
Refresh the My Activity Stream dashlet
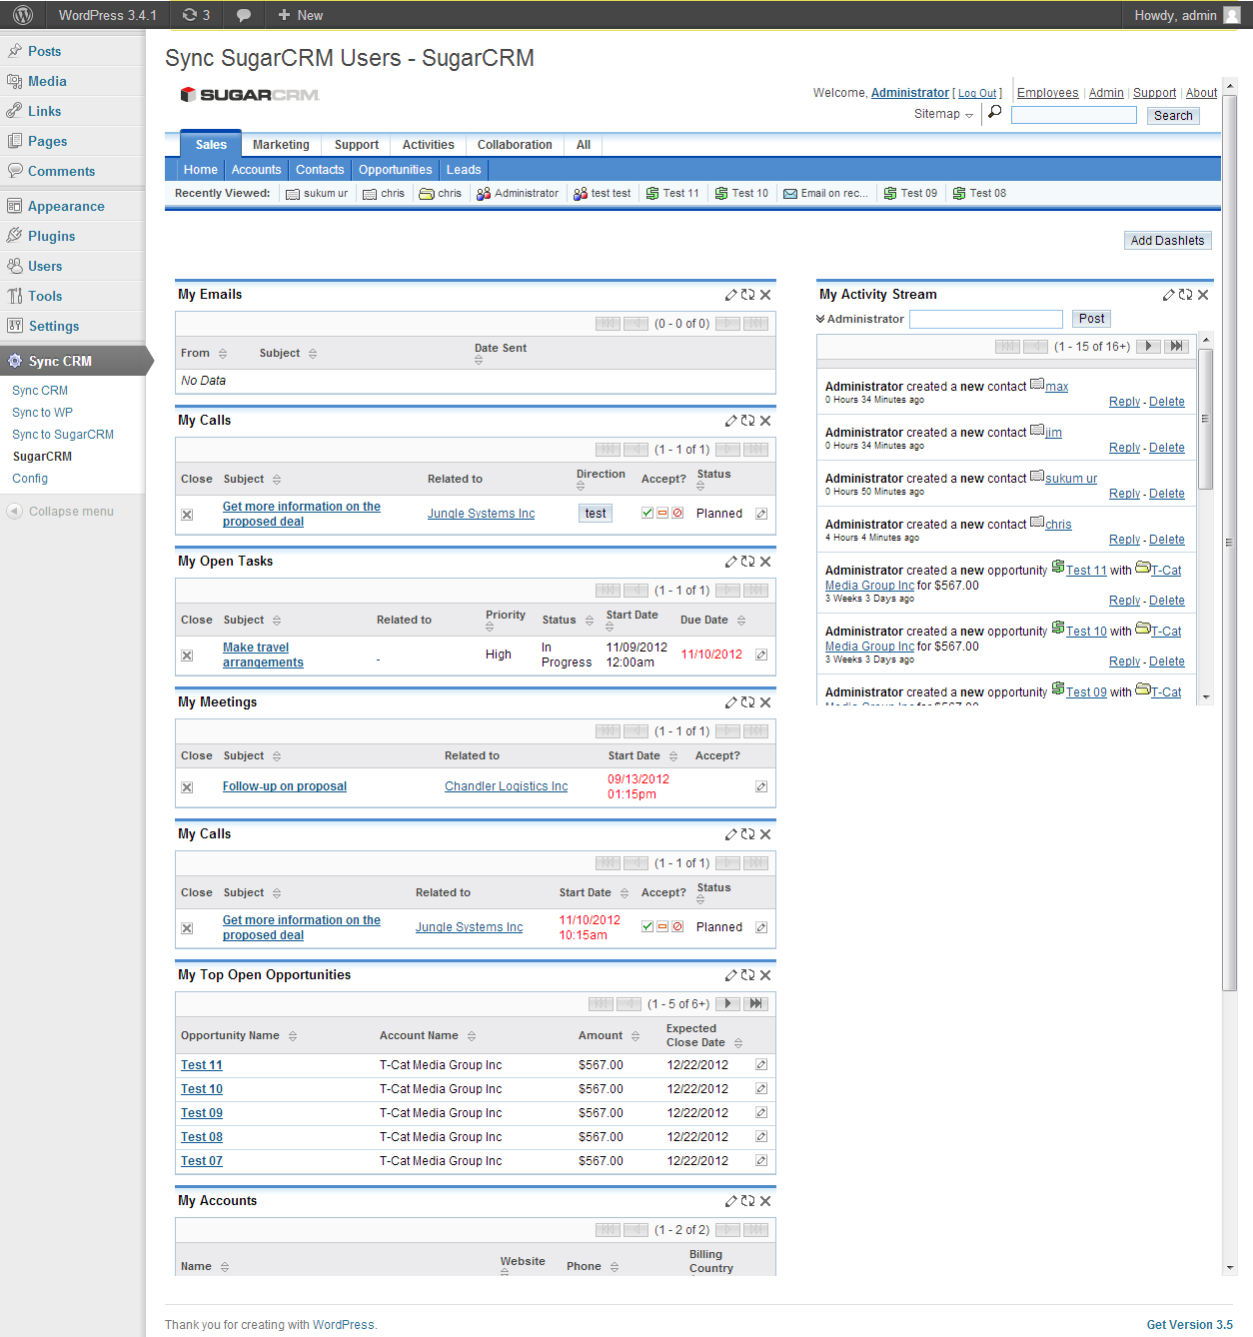point(1185,295)
